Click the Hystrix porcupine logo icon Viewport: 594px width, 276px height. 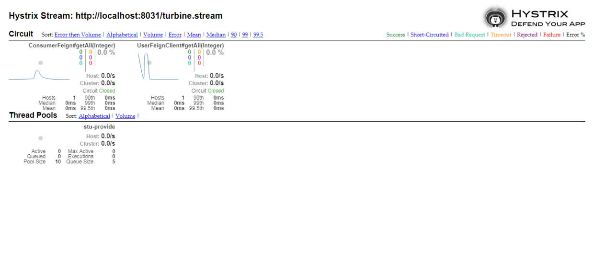click(495, 17)
